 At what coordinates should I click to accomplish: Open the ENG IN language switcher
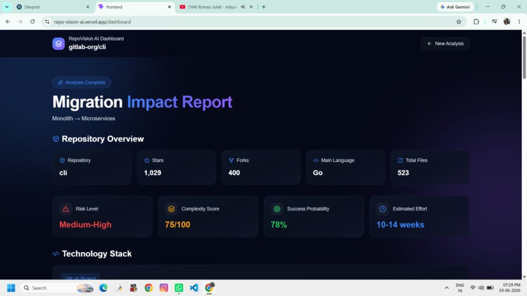coord(460,288)
